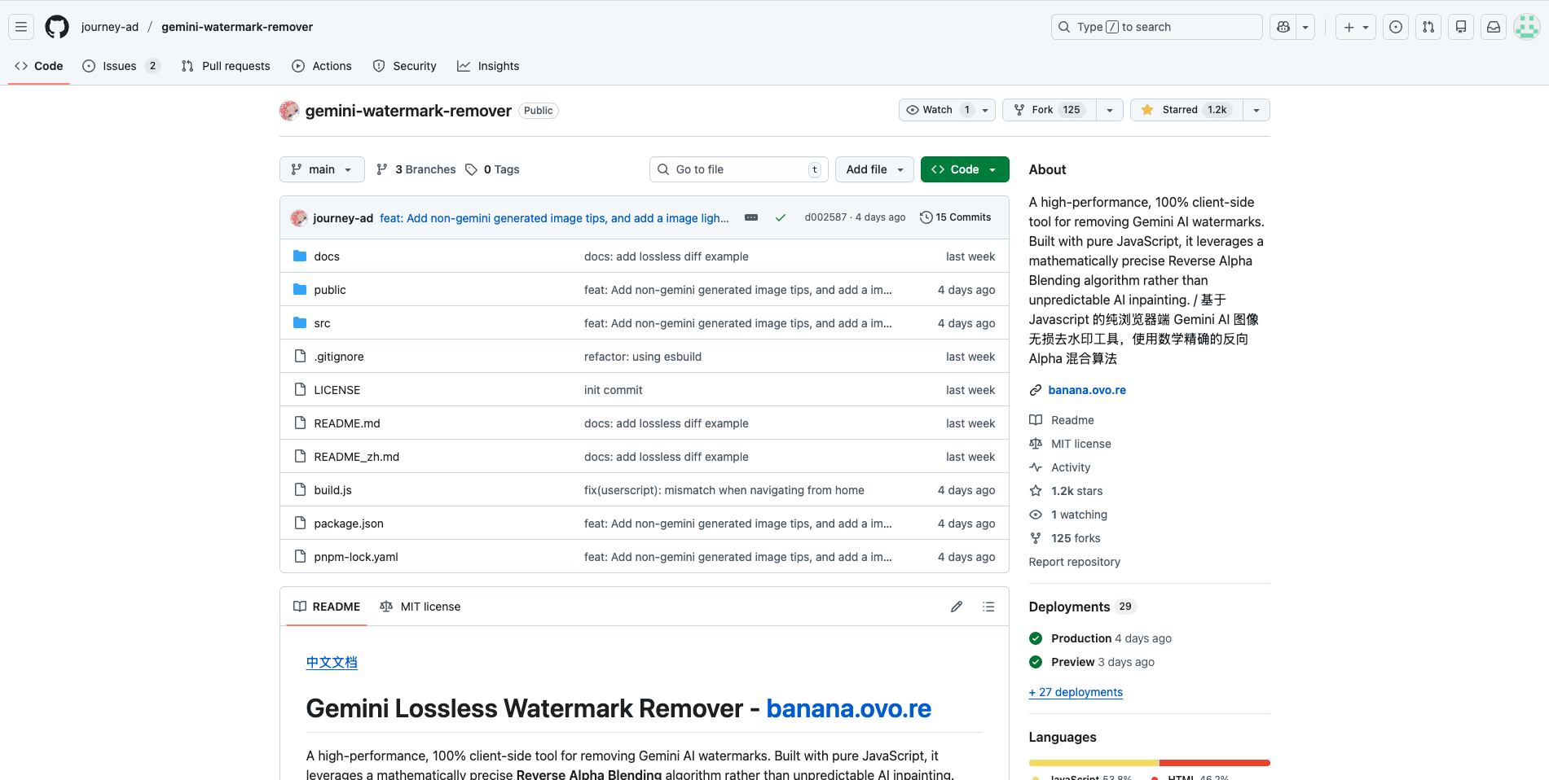This screenshot has width=1549, height=780.
Task: Open the issues icon in top header
Action: coord(1396,27)
